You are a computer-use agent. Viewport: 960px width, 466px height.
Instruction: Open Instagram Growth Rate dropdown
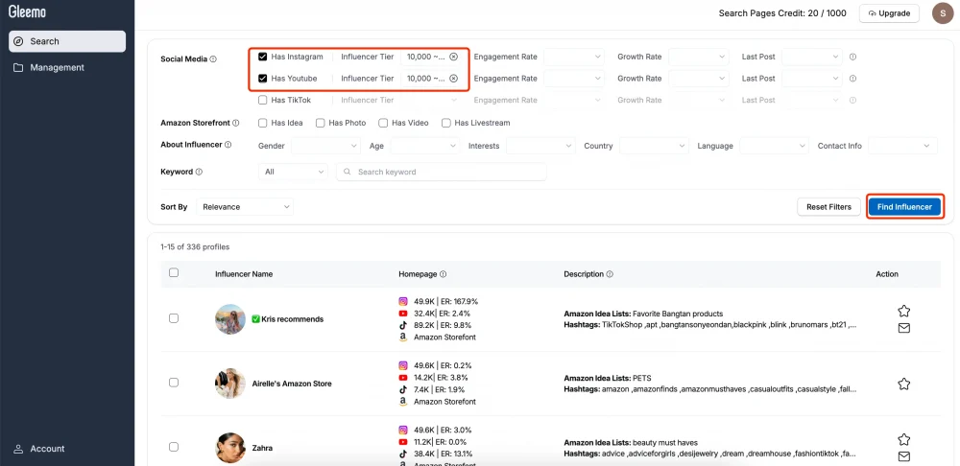click(x=699, y=57)
